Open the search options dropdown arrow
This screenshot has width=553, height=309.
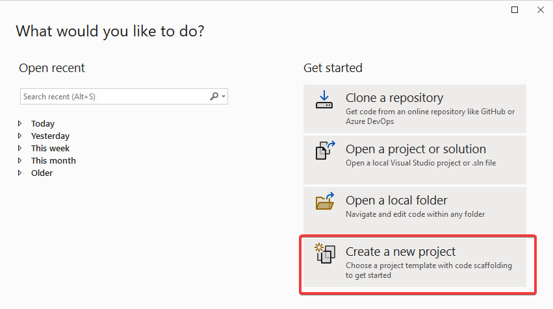[224, 97]
